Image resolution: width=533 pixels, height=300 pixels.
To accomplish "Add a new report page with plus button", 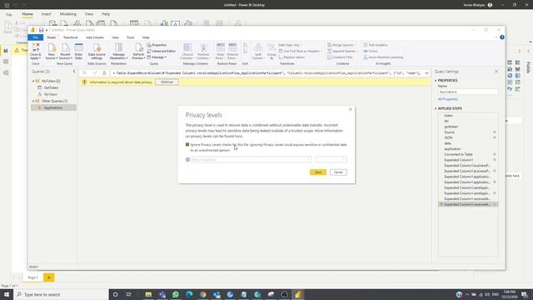I will tap(48, 277).
